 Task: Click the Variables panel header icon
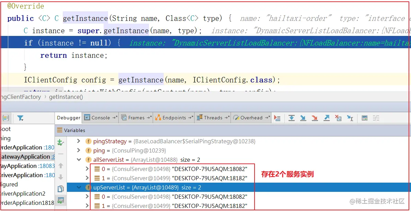coord(60,130)
